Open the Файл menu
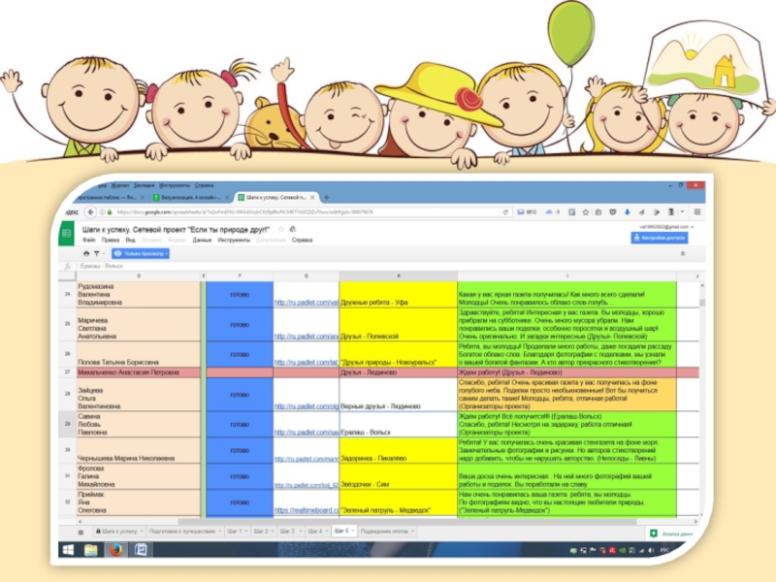 (x=88, y=239)
